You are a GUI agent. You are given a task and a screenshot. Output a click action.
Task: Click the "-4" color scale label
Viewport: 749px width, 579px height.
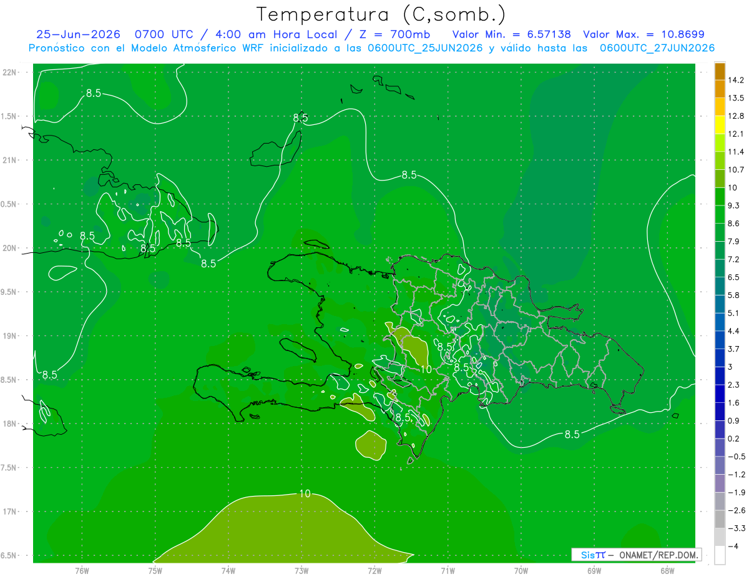click(x=733, y=545)
